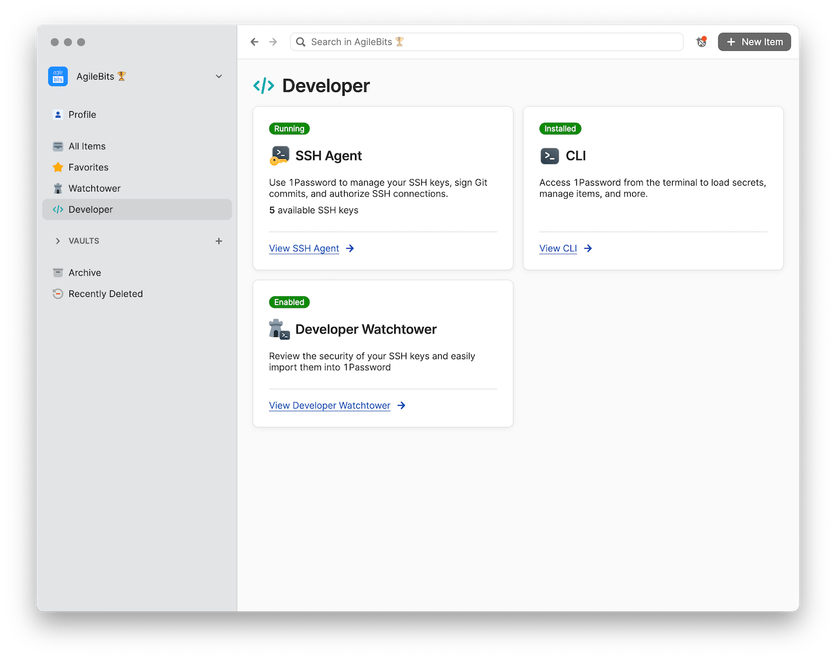Viewport: 836px width, 660px height.
Task: Click the back navigation arrow
Action: [x=254, y=41]
